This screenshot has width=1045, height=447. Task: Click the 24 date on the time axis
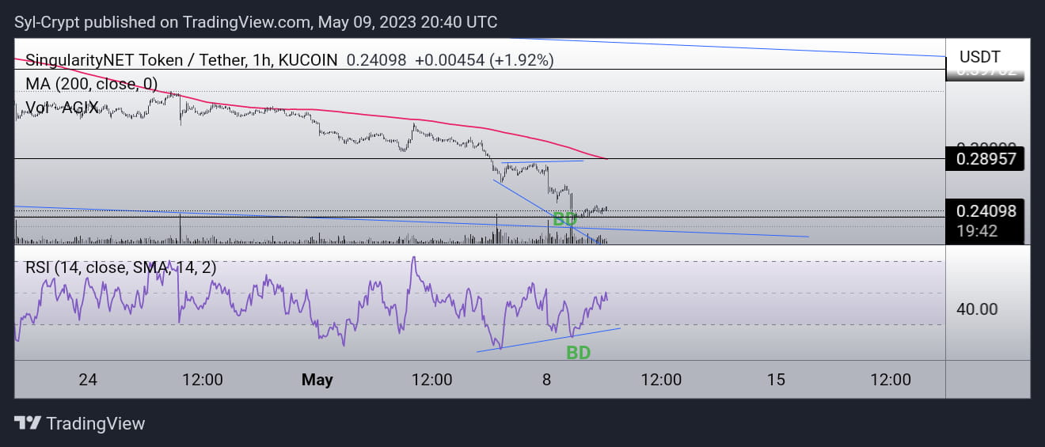point(88,380)
